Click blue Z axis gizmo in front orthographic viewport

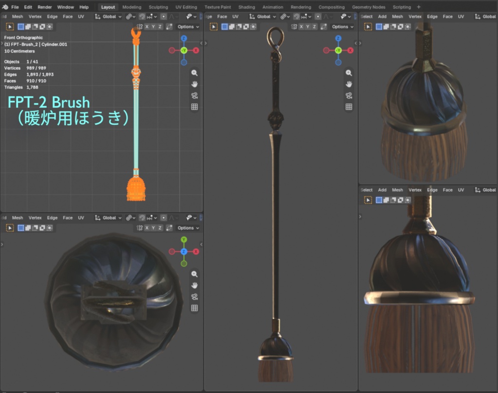pos(184,38)
